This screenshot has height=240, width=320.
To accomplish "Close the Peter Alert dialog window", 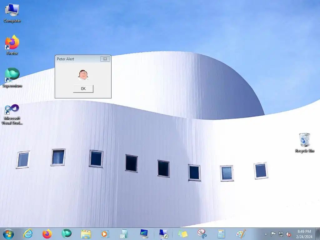I will [x=105, y=59].
